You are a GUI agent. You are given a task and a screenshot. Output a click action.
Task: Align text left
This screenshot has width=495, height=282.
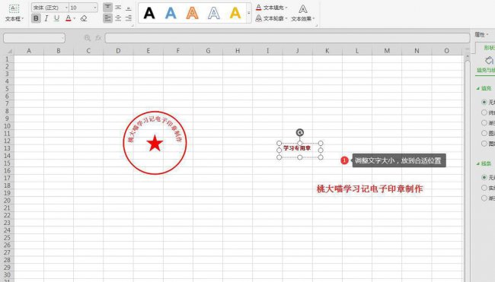pos(107,18)
